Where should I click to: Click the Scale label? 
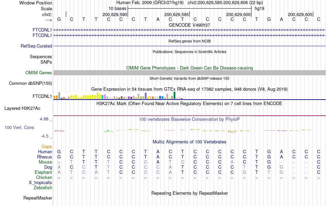[47, 9]
